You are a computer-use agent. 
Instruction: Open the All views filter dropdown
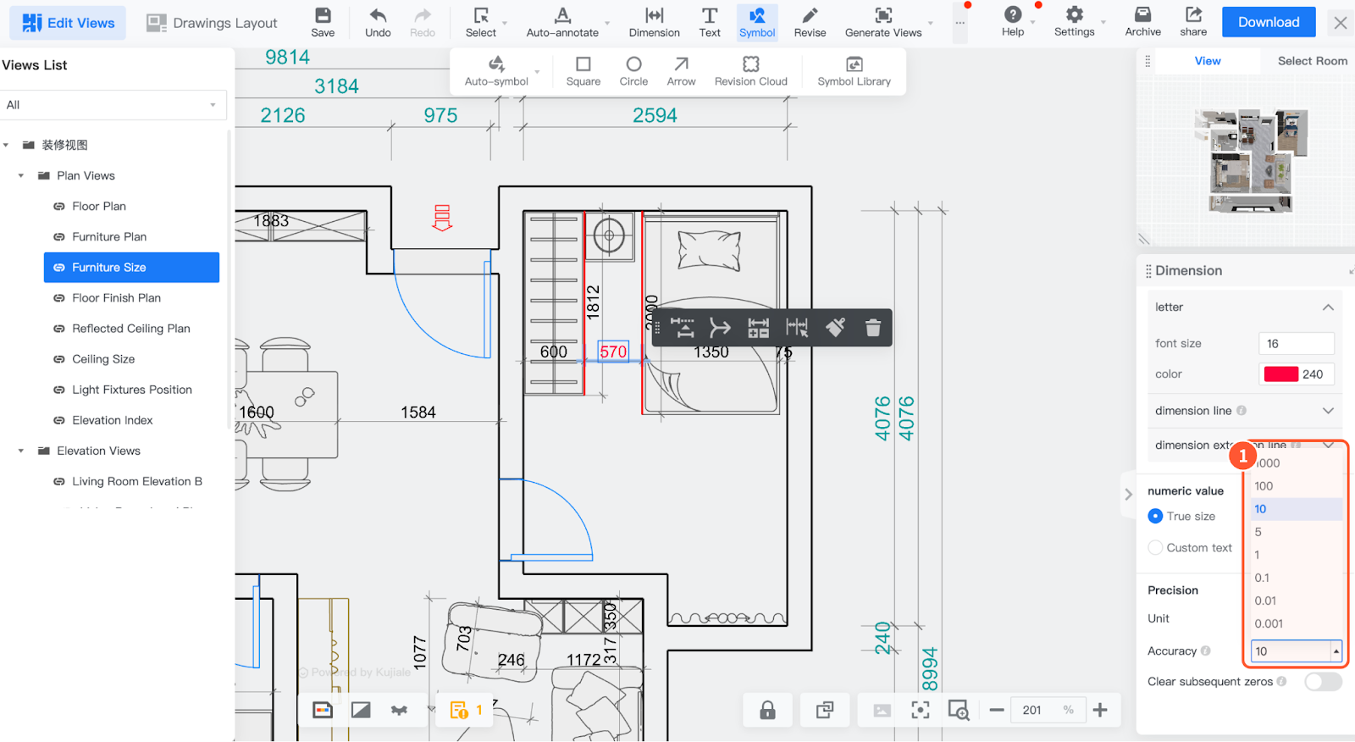point(113,105)
